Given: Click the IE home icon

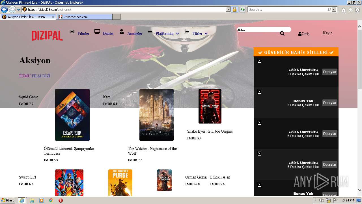Looking at the screenshot, I should (x=343, y=10).
